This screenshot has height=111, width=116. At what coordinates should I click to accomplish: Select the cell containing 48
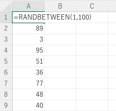[x=28, y=94]
